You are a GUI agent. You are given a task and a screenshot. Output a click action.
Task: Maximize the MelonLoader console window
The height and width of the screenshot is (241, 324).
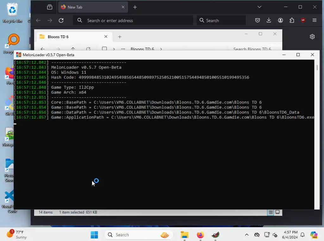pyautogui.click(x=298, y=55)
